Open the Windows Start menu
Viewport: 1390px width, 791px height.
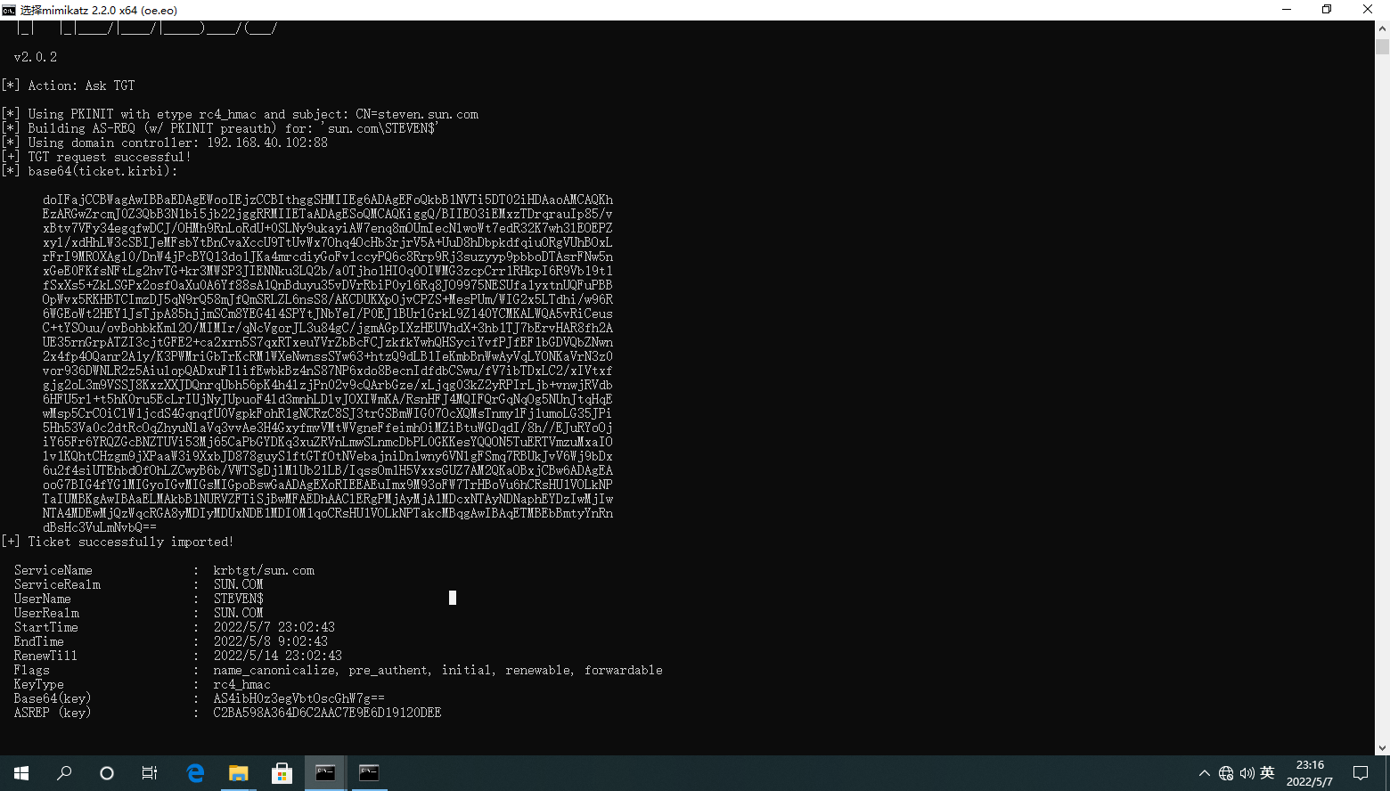click(21, 773)
